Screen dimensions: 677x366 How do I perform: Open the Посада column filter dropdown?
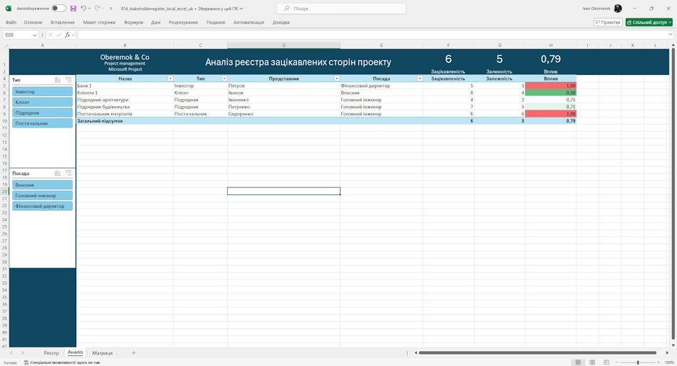[x=419, y=78]
